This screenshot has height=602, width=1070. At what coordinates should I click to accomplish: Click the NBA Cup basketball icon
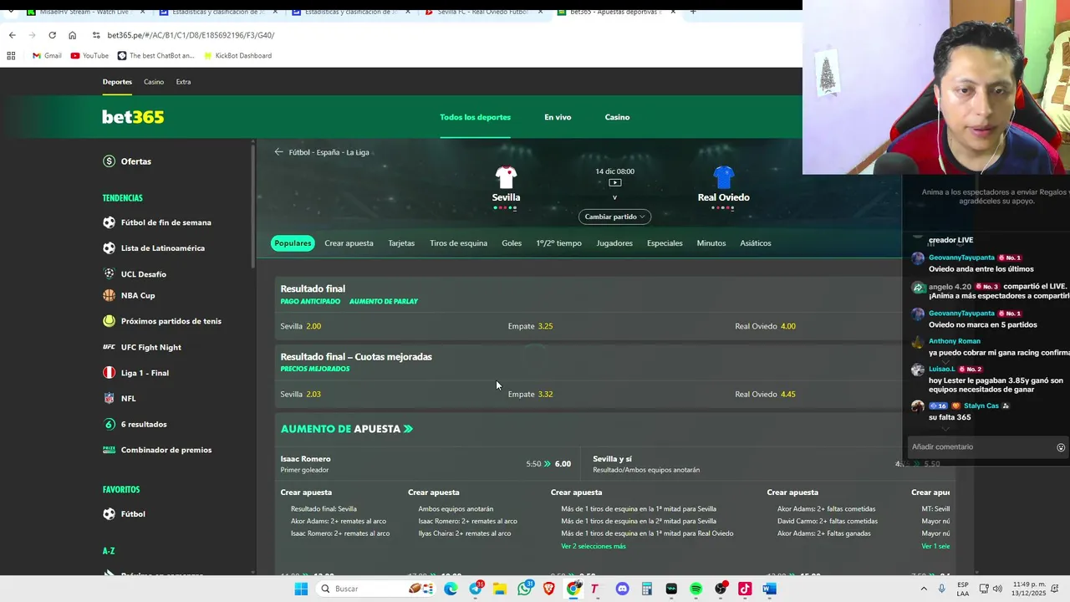pos(109,295)
